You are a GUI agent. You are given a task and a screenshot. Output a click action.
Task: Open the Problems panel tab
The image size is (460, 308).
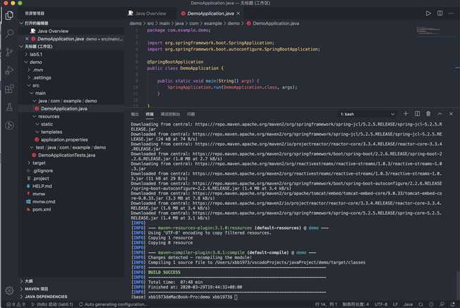tap(191, 114)
